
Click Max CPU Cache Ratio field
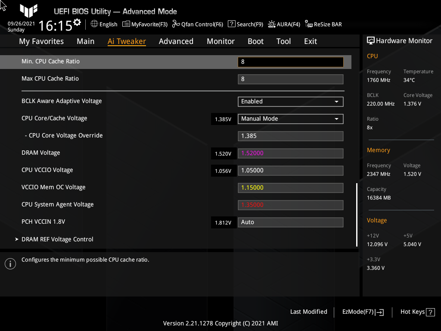pyautogui.click(x=291, y=79)
